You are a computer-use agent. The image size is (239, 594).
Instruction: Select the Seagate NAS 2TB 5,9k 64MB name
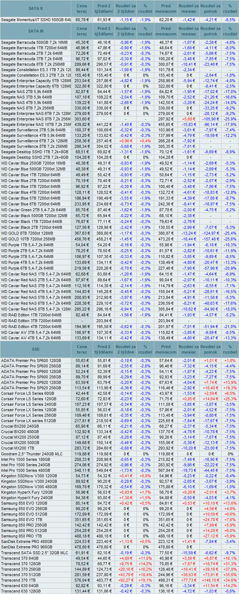coord(27,92)
